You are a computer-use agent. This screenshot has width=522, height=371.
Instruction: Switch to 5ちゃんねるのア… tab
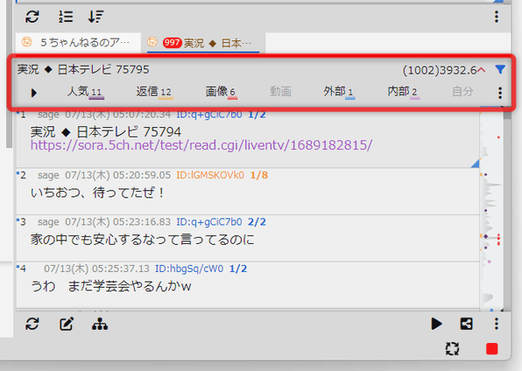pyautogui.click(x=79, y=43)
